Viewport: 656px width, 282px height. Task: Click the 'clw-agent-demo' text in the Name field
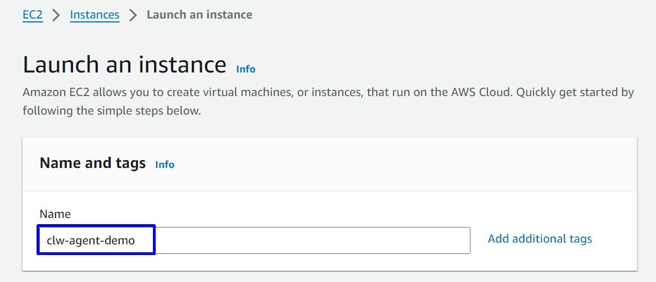(x=91, y=240)
